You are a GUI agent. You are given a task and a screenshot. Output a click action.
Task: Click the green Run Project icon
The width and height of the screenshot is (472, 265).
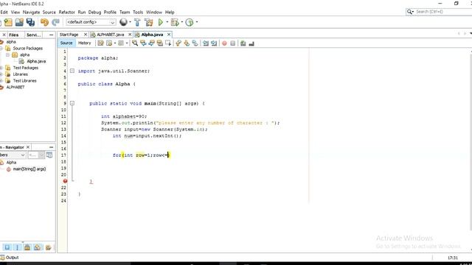pyautogui.click(x=161, y=22)
